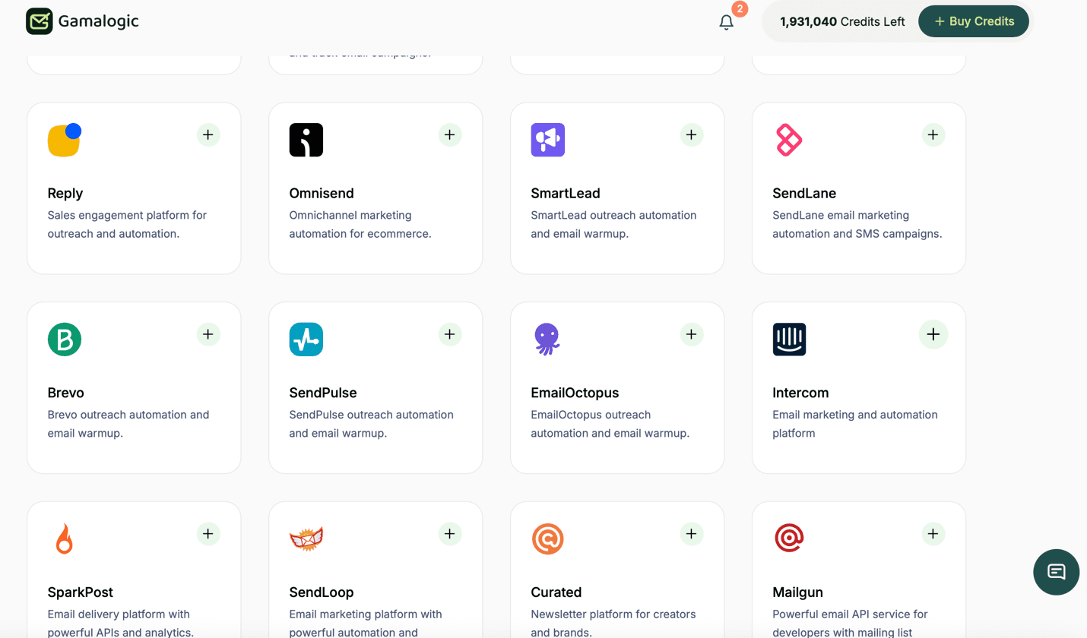Click the Reply integration logo
The height and width of the screenshot is (638, 1087).
click(x=65, y=140)
